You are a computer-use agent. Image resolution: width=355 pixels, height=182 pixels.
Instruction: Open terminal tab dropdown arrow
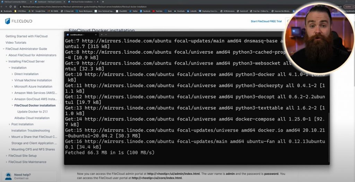[106, 35]
